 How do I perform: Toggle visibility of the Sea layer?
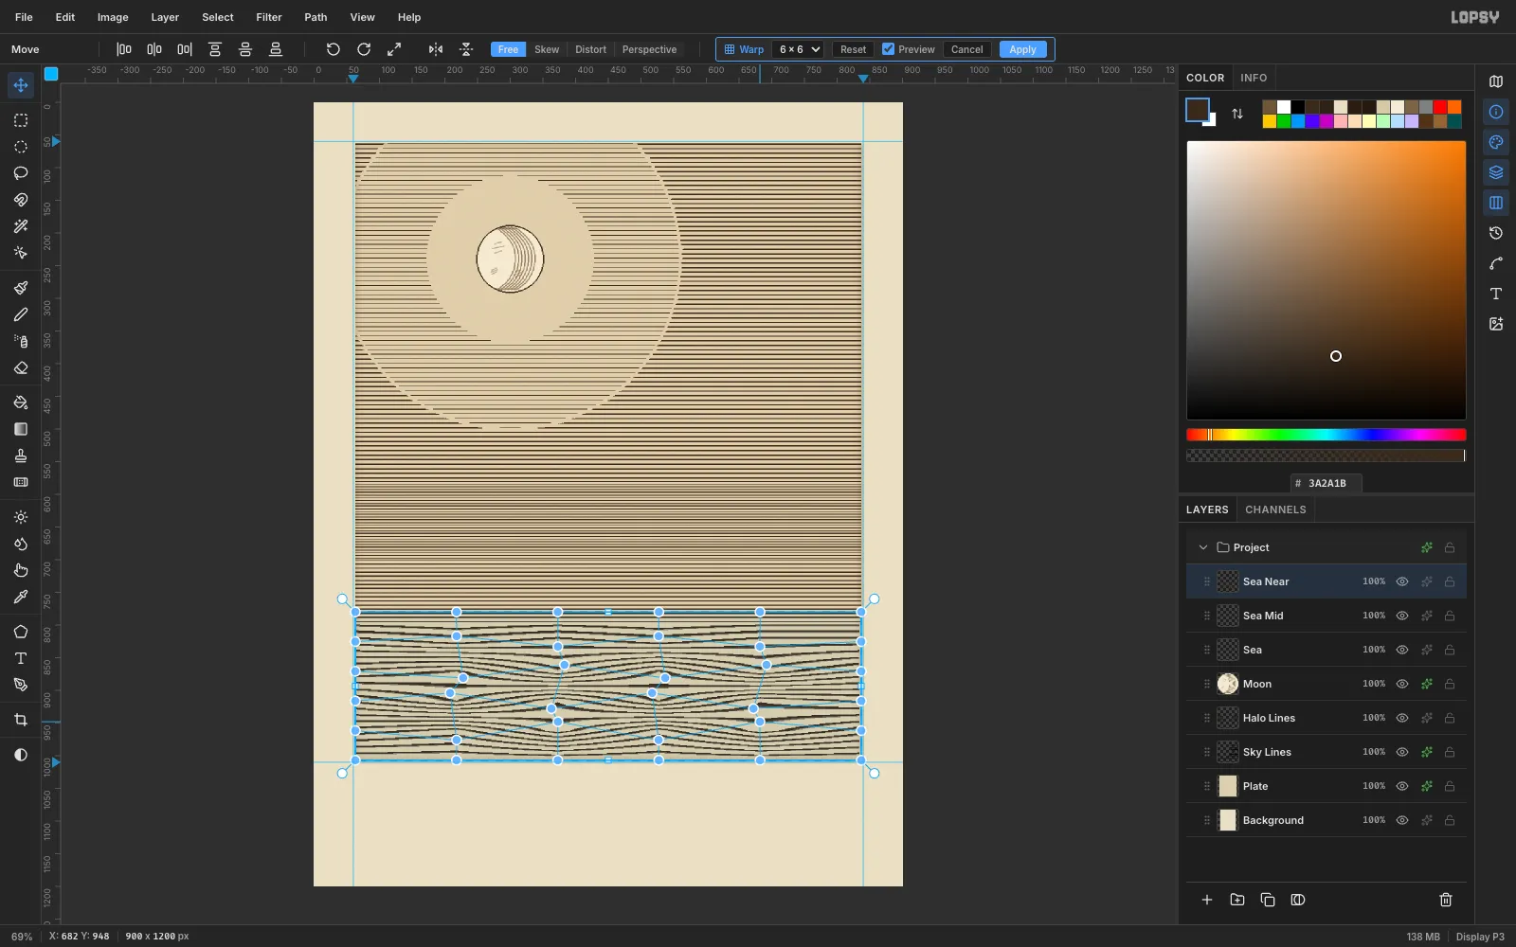(1402, 650)
